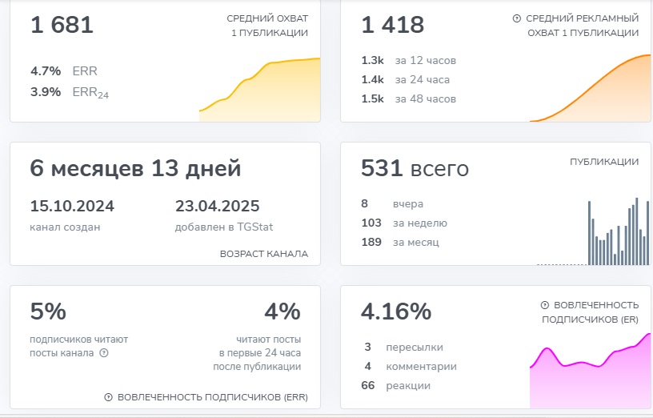Click the '103 за неделю' row
The height and width of the screenshot is (418, 653).
point(404,223)
